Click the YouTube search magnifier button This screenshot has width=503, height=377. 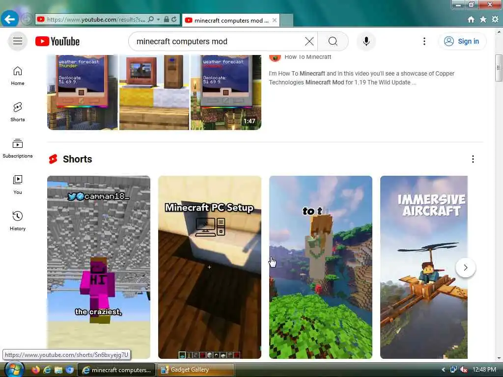[333, 41]
